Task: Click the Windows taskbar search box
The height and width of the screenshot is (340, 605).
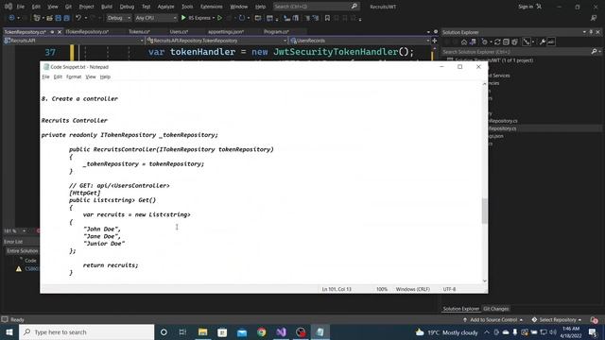Action: coord(86,331)
